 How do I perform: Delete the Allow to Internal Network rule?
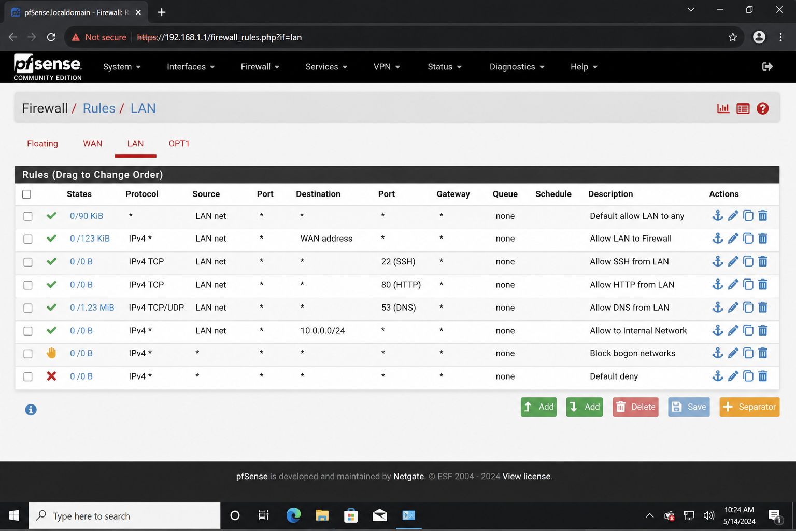pyautogui.click(x=763, y=330)
